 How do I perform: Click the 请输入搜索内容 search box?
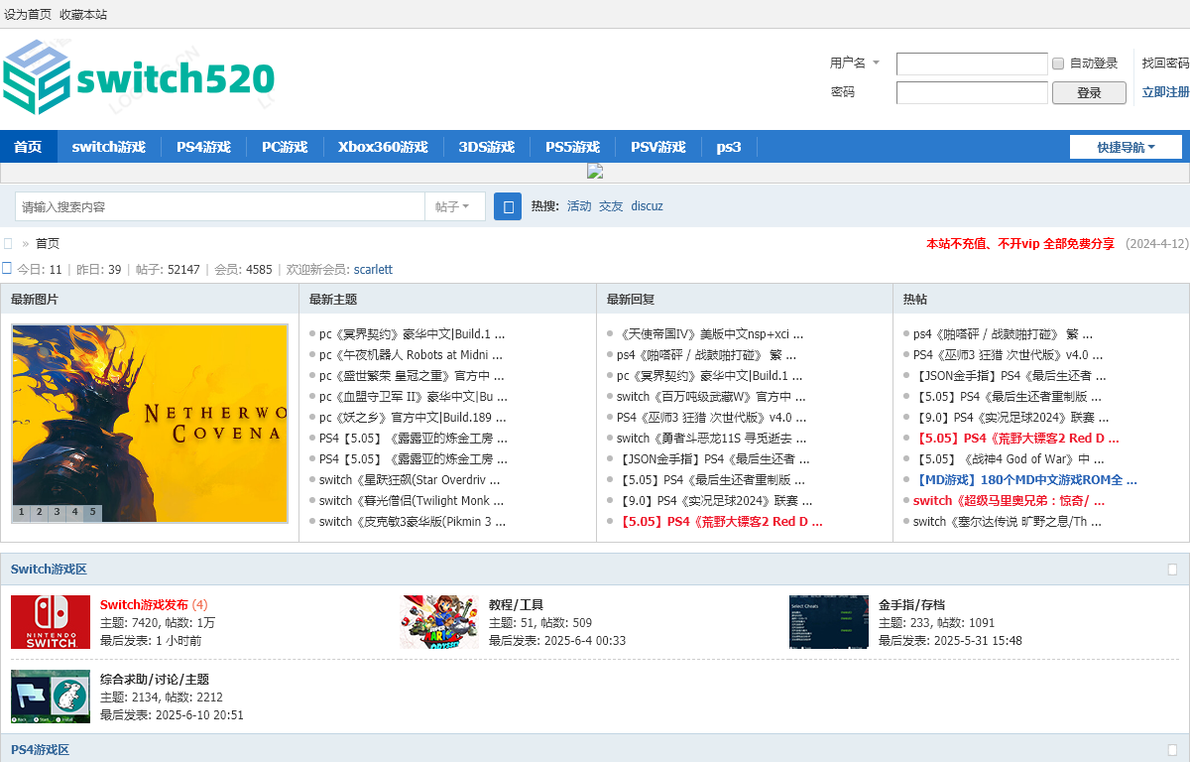(220, 206)
